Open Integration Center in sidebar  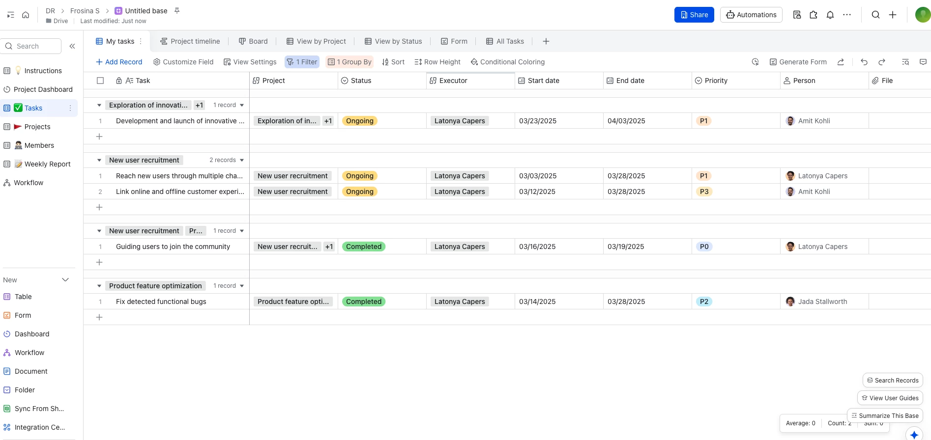pos(34,427)
